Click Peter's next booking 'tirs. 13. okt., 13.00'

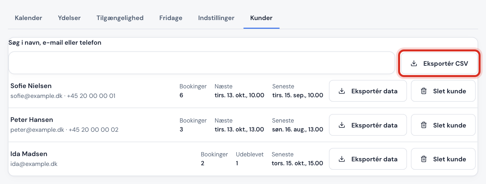239,129
